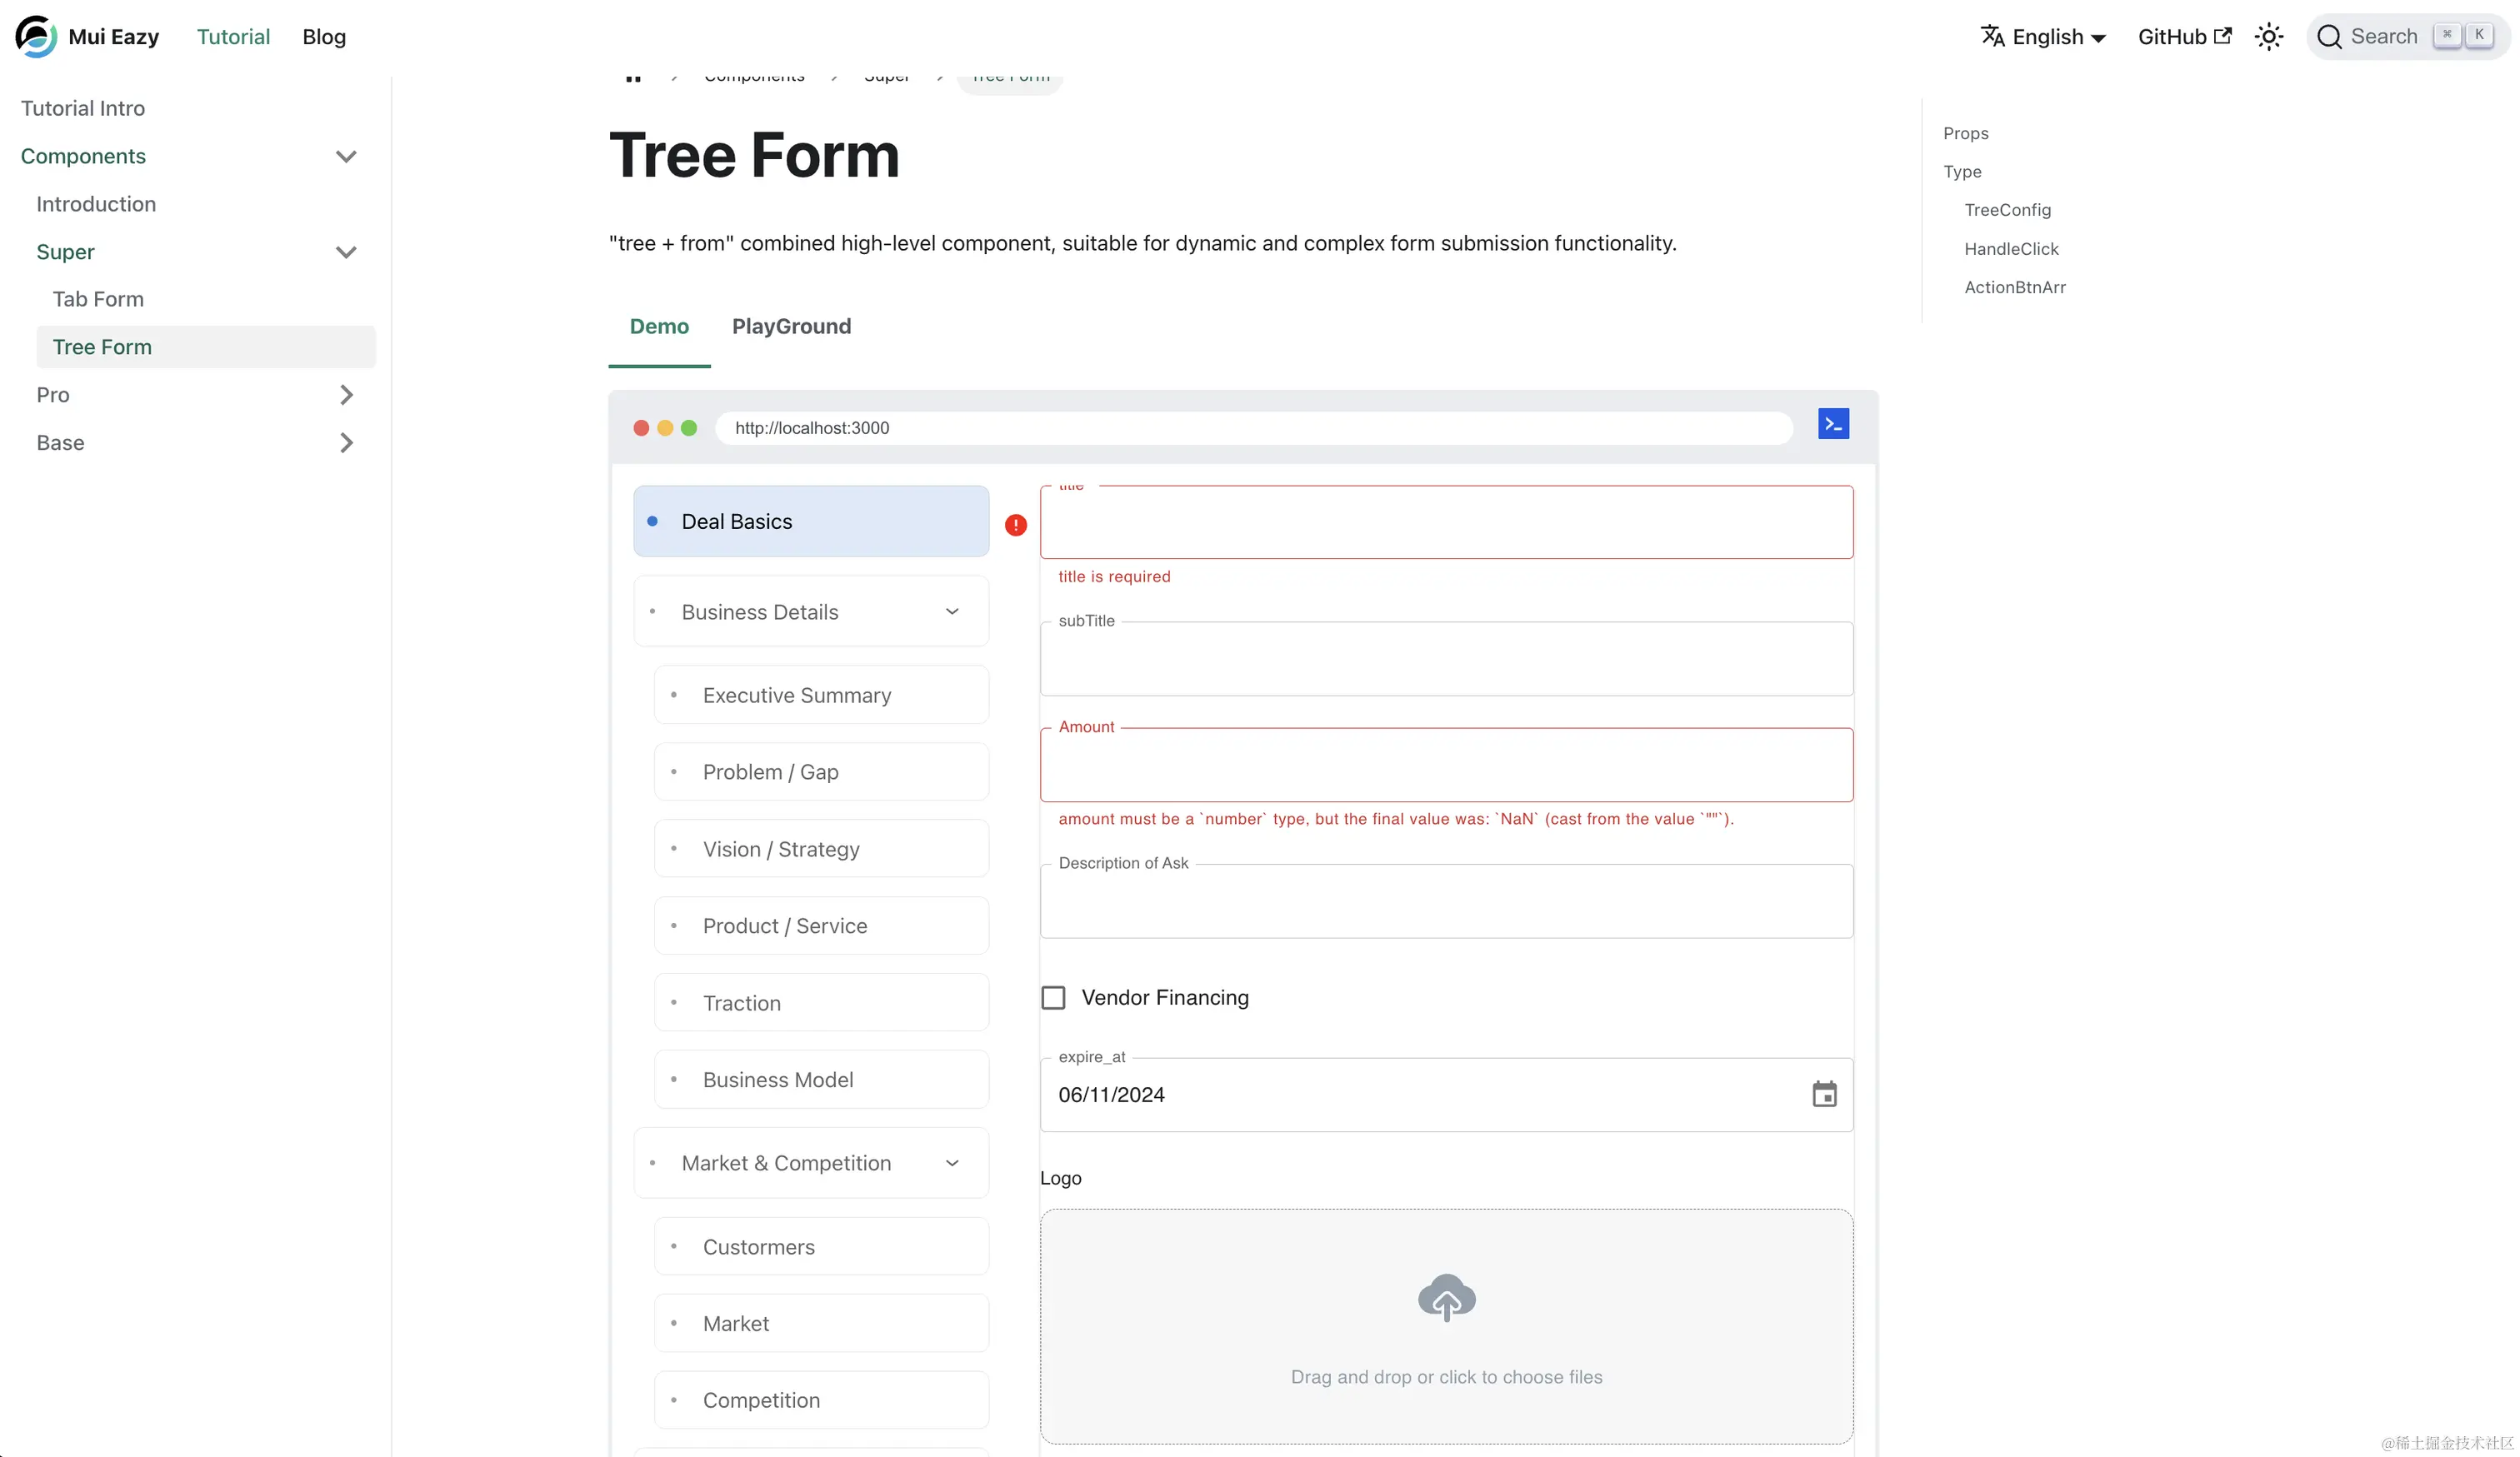Click the red error alert icon

coord(1015,526)
